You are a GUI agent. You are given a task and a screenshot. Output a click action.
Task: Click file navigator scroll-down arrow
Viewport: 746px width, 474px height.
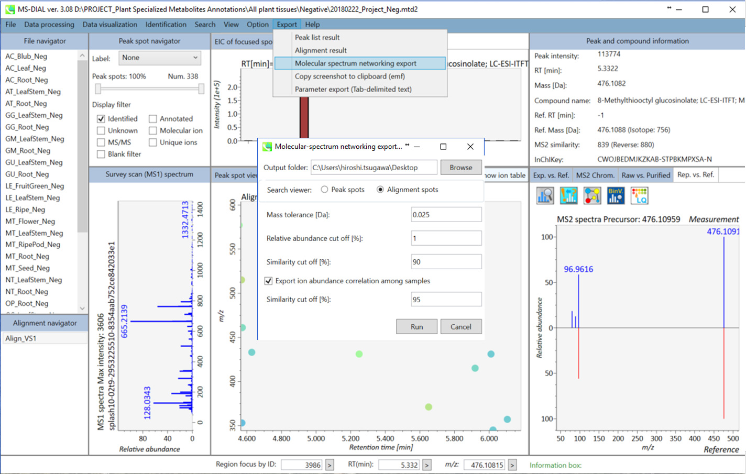(82, 308)
